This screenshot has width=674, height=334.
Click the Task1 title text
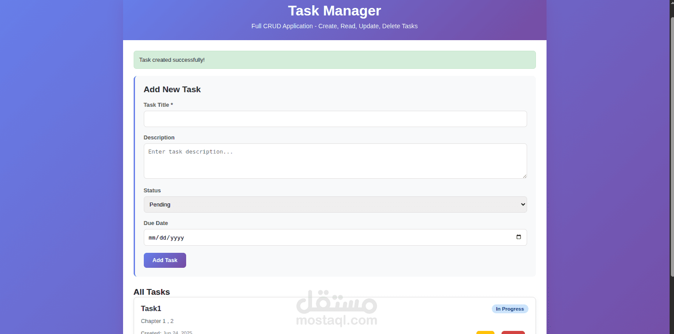click(x=151, y=308)
